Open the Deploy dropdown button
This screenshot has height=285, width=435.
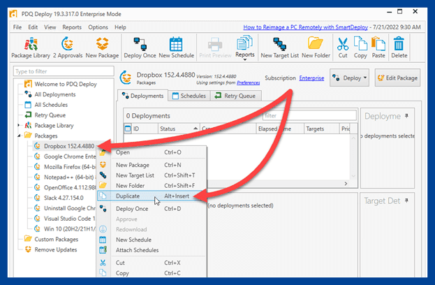click(x=349, y=78)
